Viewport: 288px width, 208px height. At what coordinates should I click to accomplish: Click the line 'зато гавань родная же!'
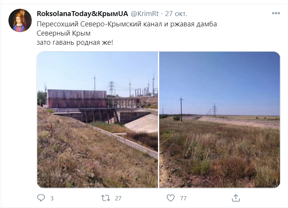[75, 42]
